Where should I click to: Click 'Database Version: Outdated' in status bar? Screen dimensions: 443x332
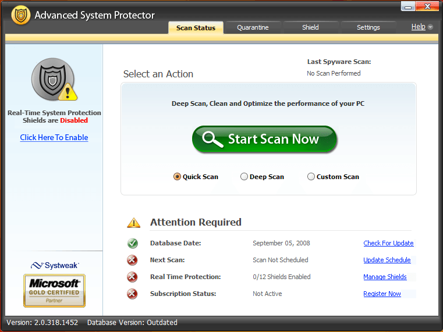point(132,323)
